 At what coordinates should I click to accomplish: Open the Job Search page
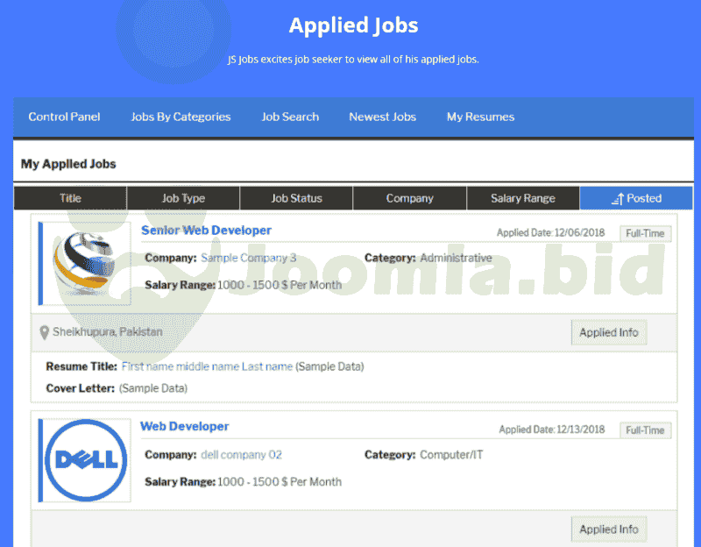tap(290, 117)
